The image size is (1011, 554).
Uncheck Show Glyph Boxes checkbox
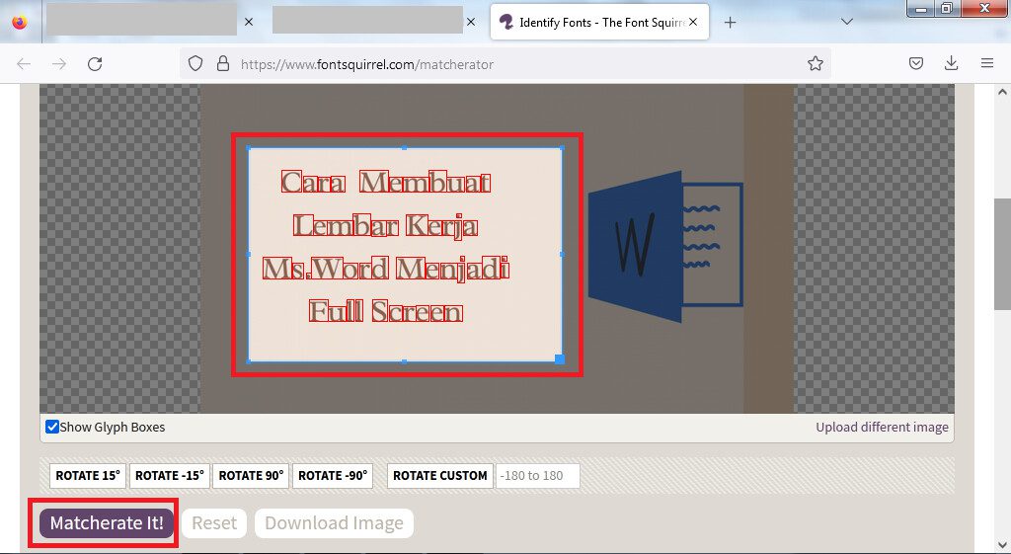pos(52,427)
